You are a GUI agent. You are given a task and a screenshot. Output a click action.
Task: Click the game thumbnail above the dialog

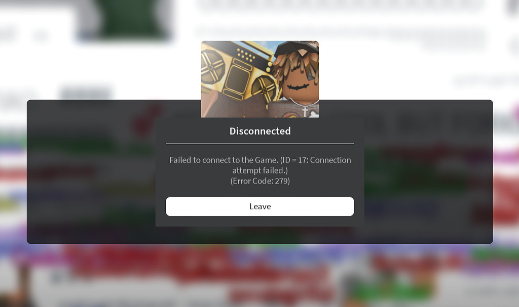click(260, 79)
